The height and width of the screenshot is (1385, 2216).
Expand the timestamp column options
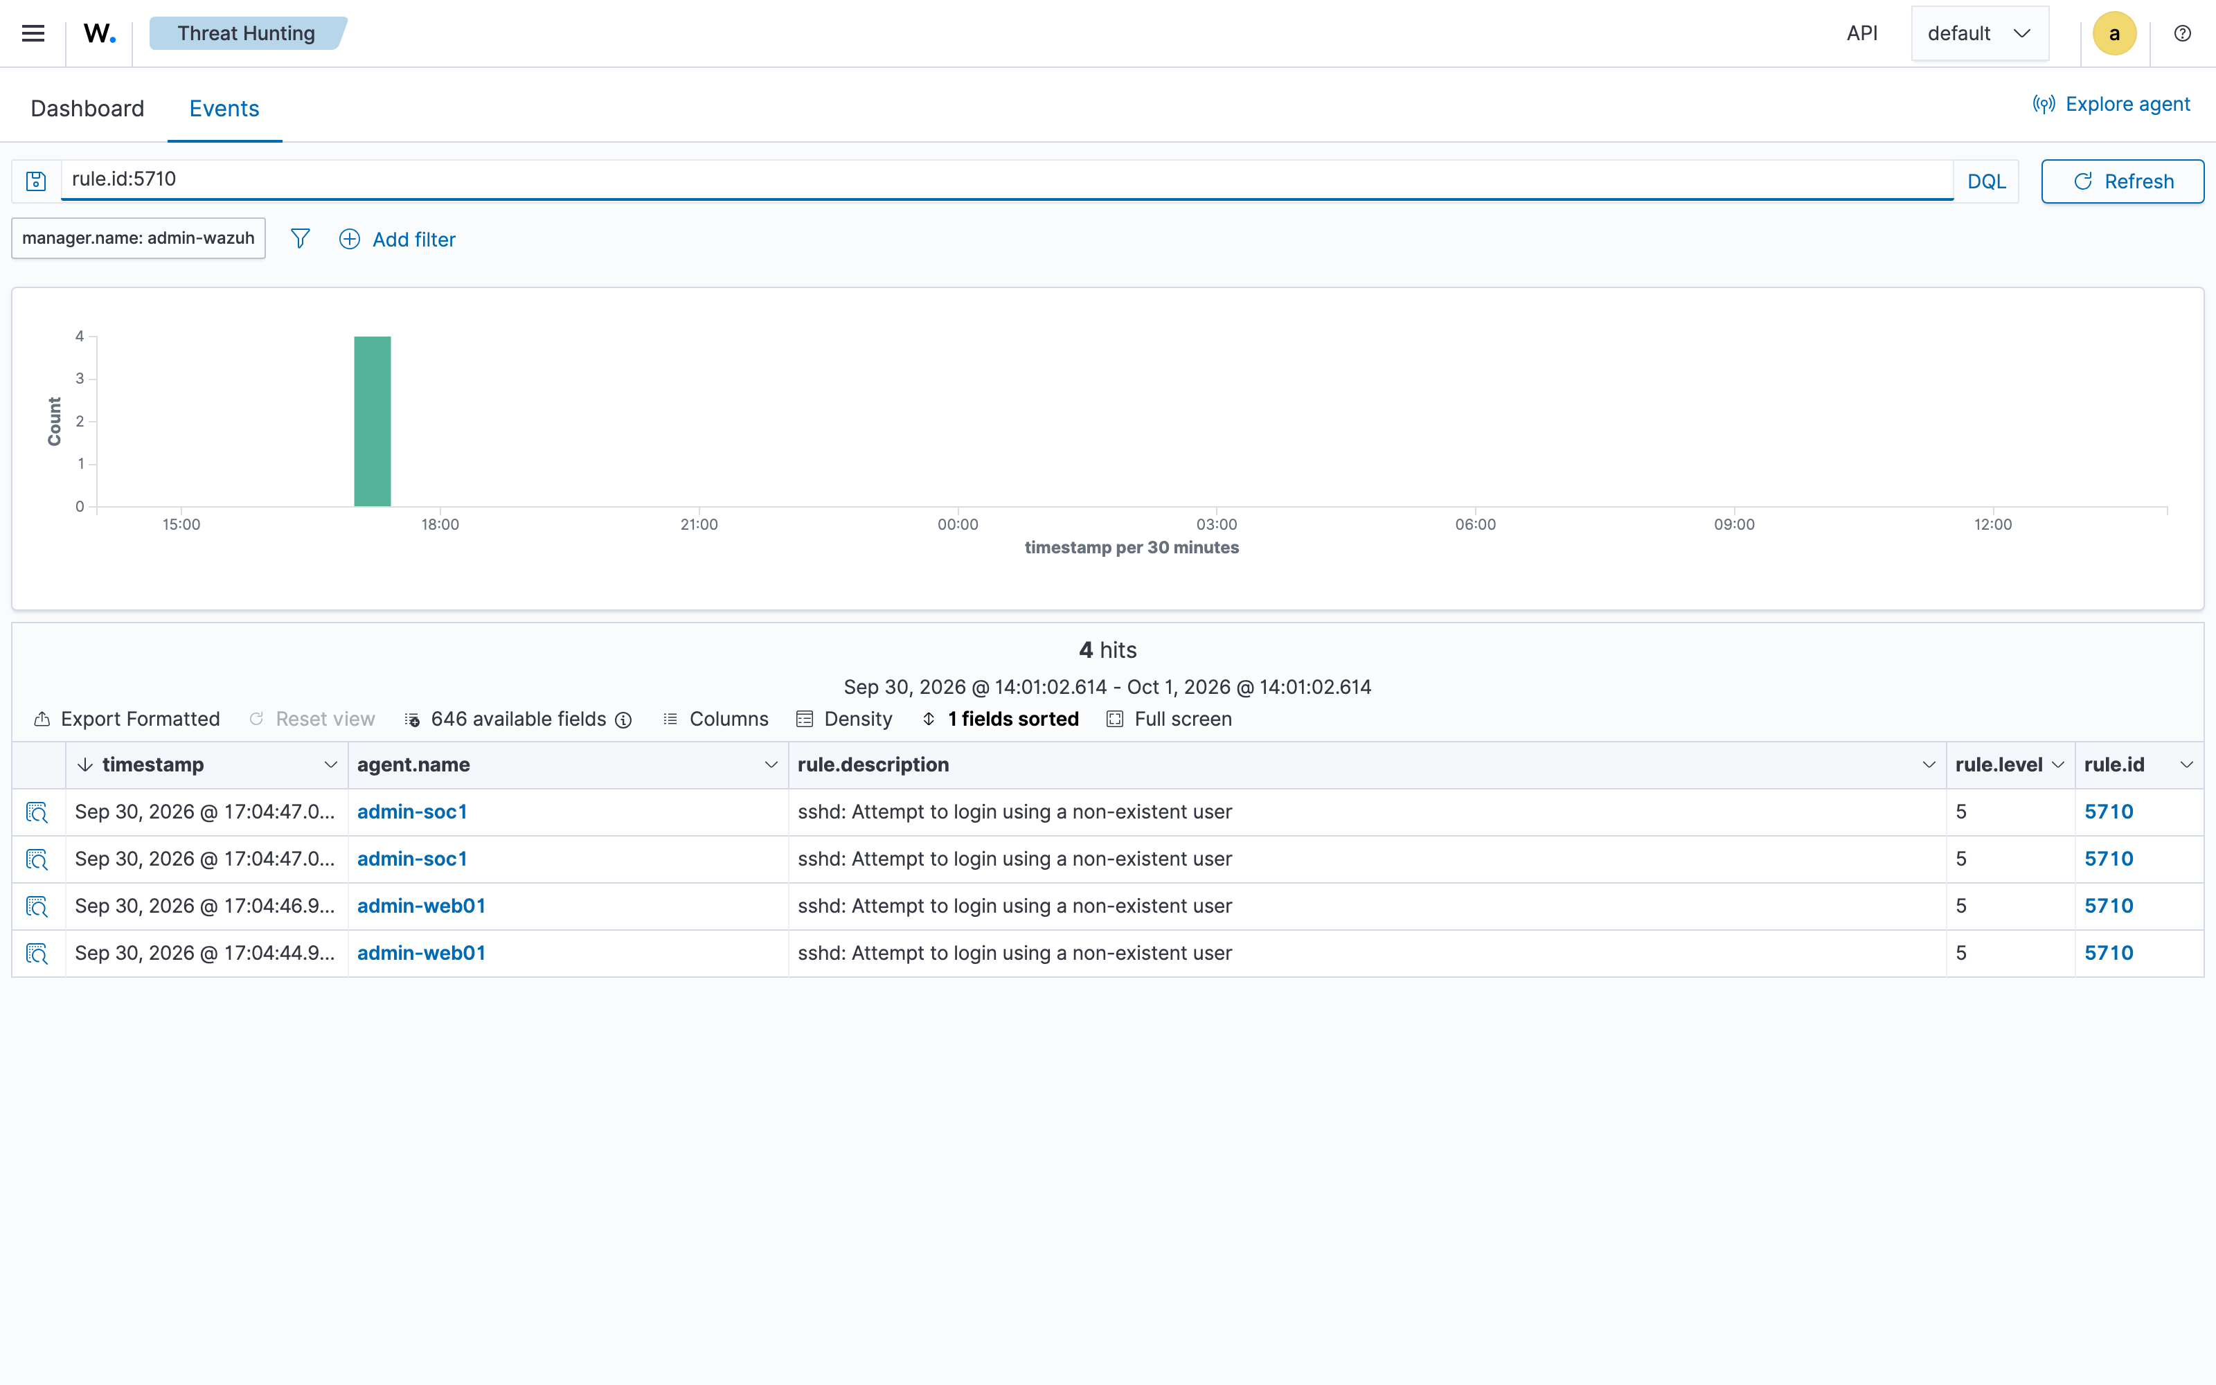pyautogui.click(x=330, y=765)
